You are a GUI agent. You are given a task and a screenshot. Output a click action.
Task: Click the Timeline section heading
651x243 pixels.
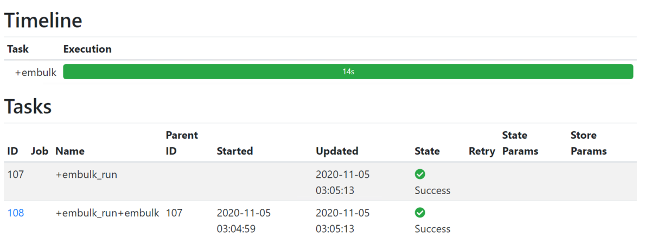[43, 20]
